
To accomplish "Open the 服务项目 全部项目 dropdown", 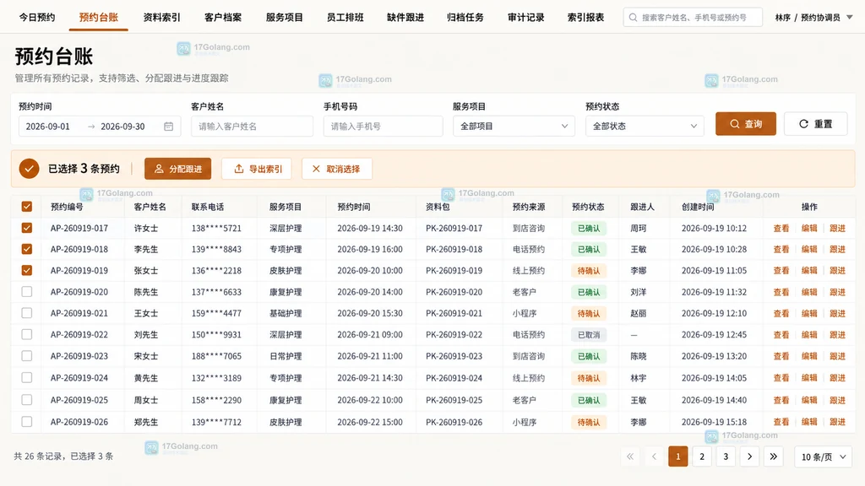I will (514, 127).
